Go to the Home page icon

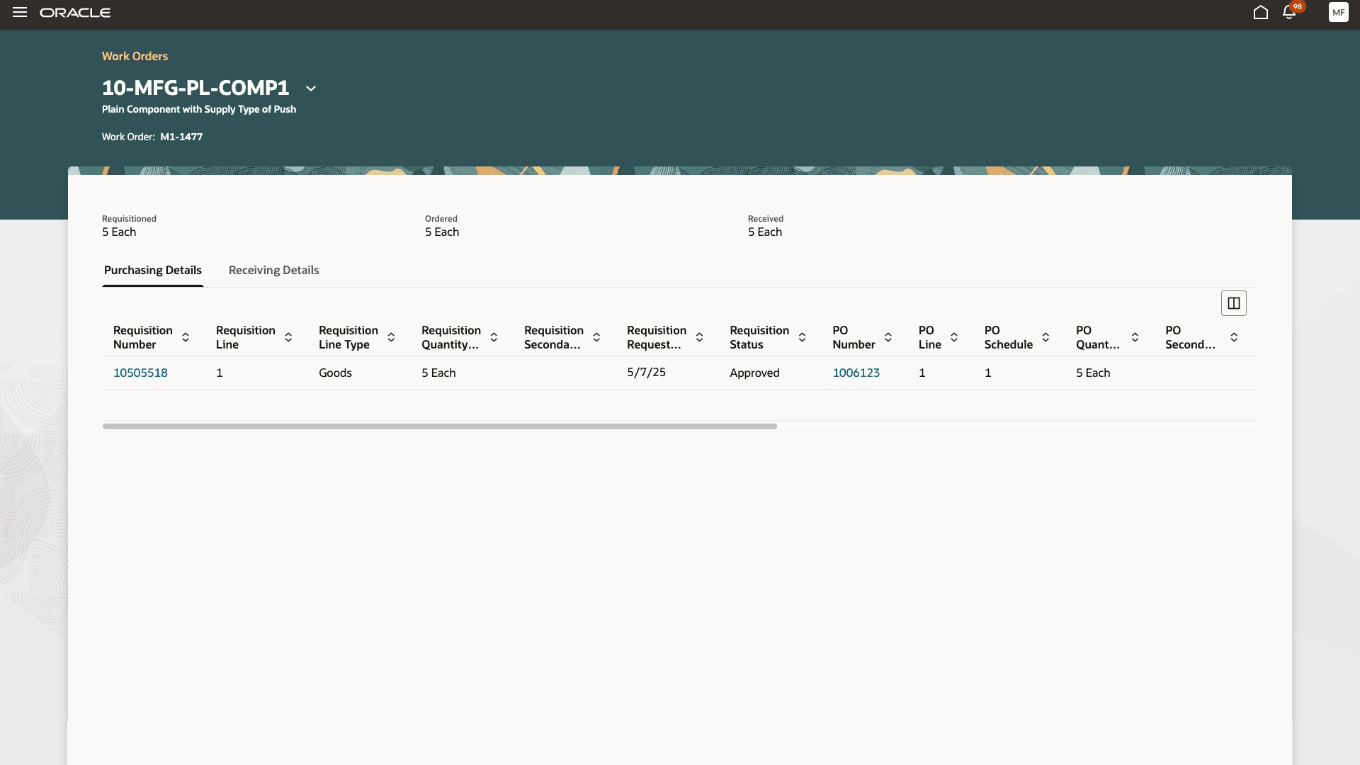click(1260, 13)
